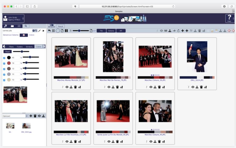Click the open book icon in top toolbar
Image resolution: width=236 pixels, height=148 pixels.
click(x=166, y=31)
